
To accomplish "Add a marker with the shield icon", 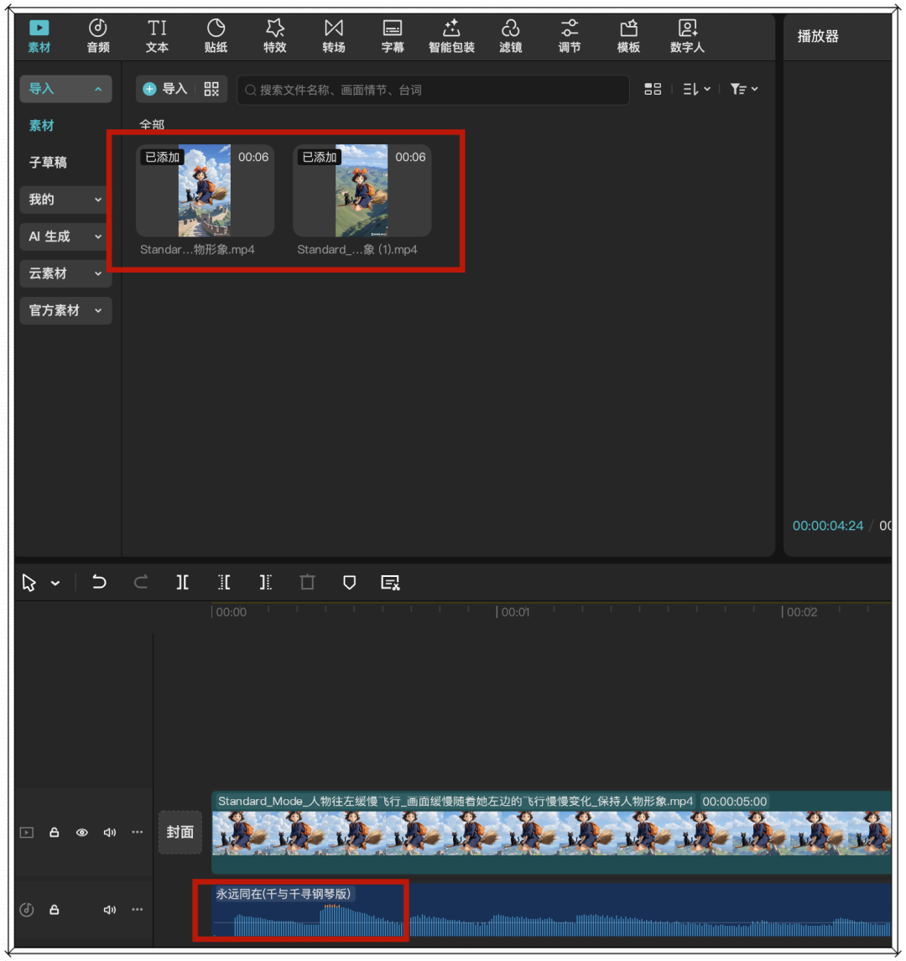I will tap(350, 582).
